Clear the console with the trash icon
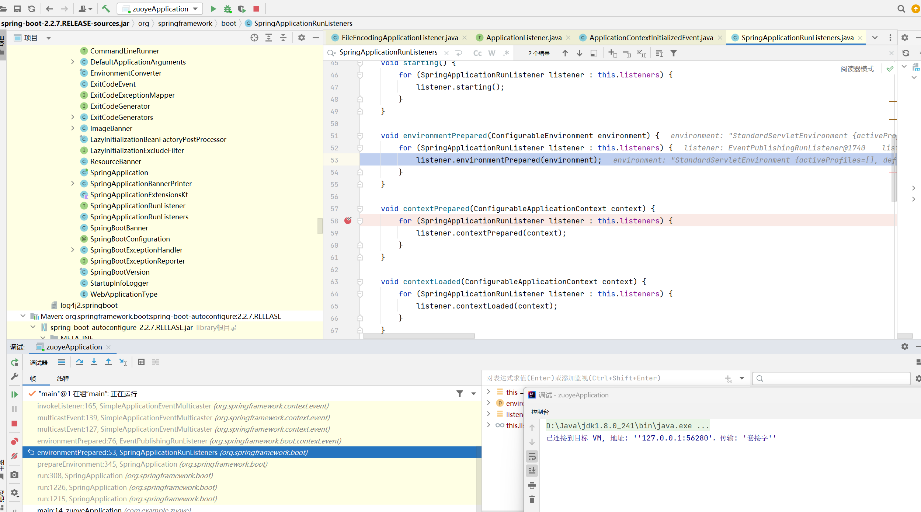921x512 pixels. point(532,499)
